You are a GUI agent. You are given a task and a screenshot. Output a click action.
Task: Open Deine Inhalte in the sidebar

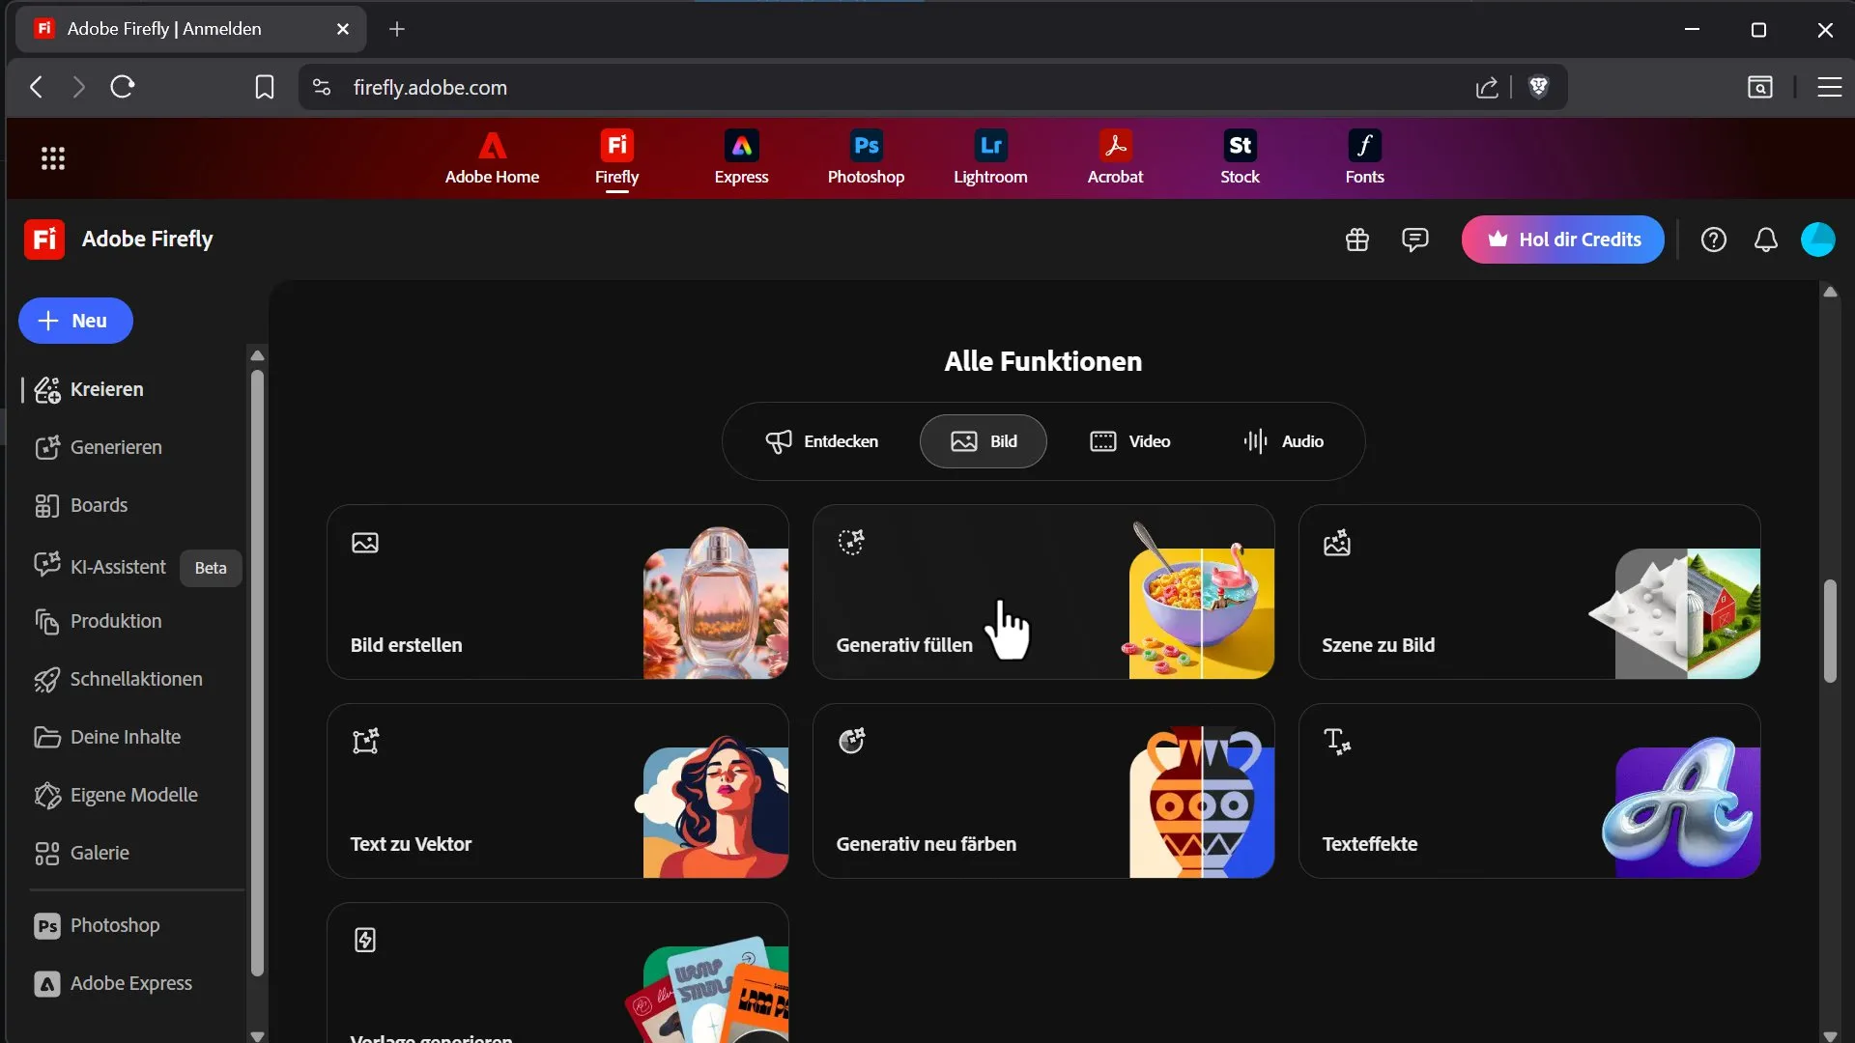107,737
